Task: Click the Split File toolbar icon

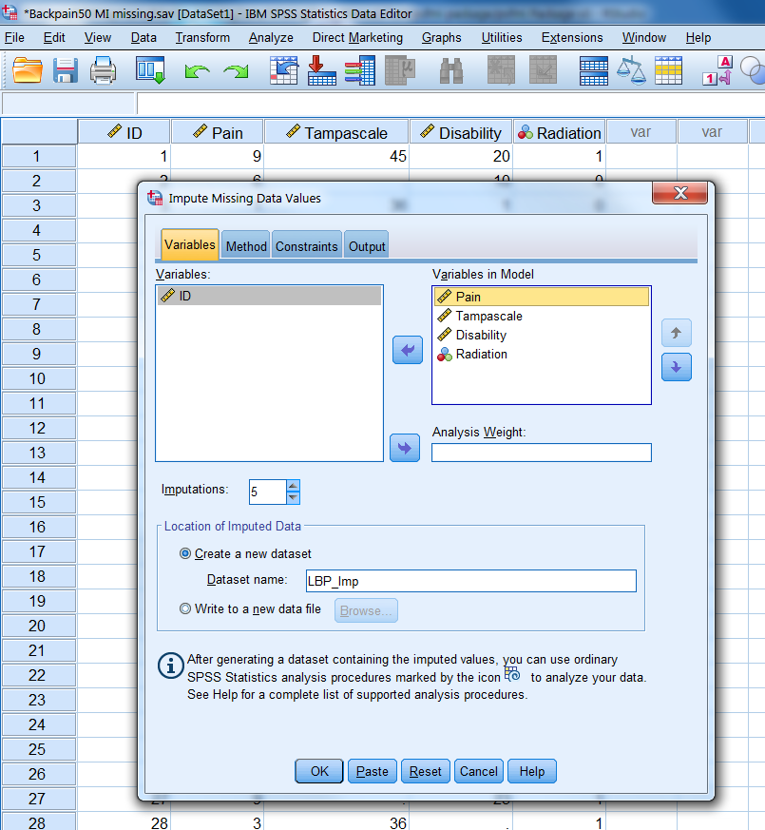Action: coord(594,70)
